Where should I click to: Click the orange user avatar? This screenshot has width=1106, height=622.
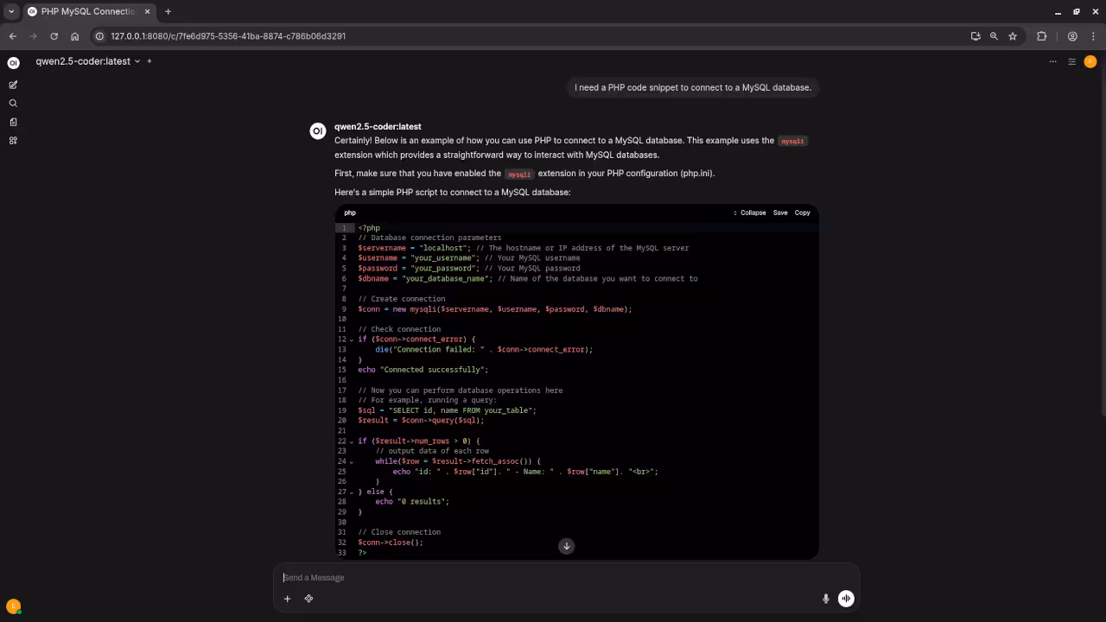point(1090,61)
